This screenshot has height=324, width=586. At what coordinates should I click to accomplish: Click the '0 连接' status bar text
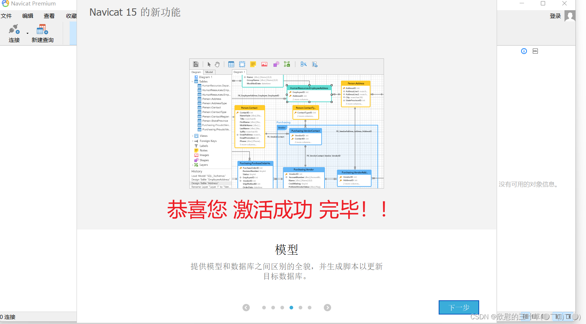pos(8,317)
